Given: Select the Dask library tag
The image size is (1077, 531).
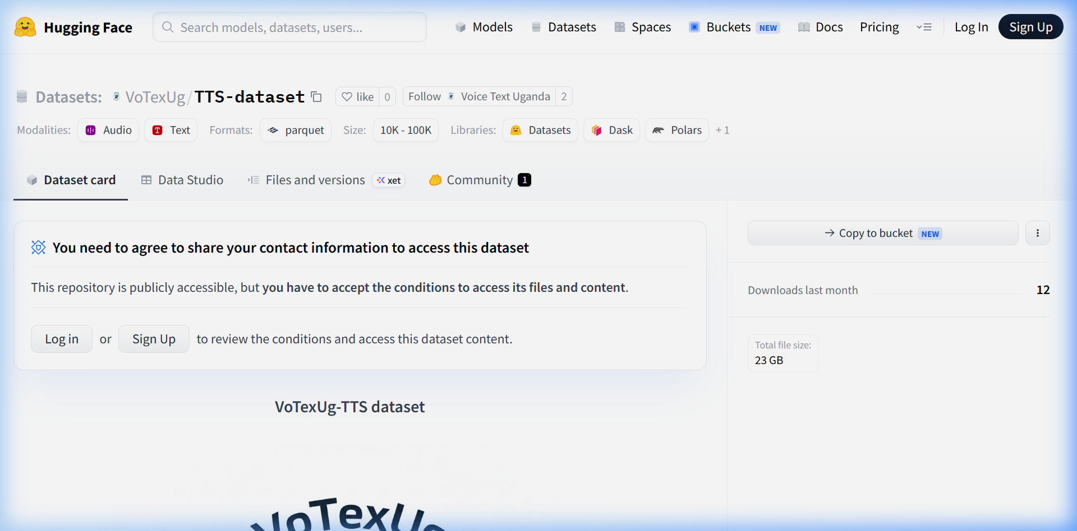Looking at the screenshot, I should pyautogui.click(x=612, y=131).
